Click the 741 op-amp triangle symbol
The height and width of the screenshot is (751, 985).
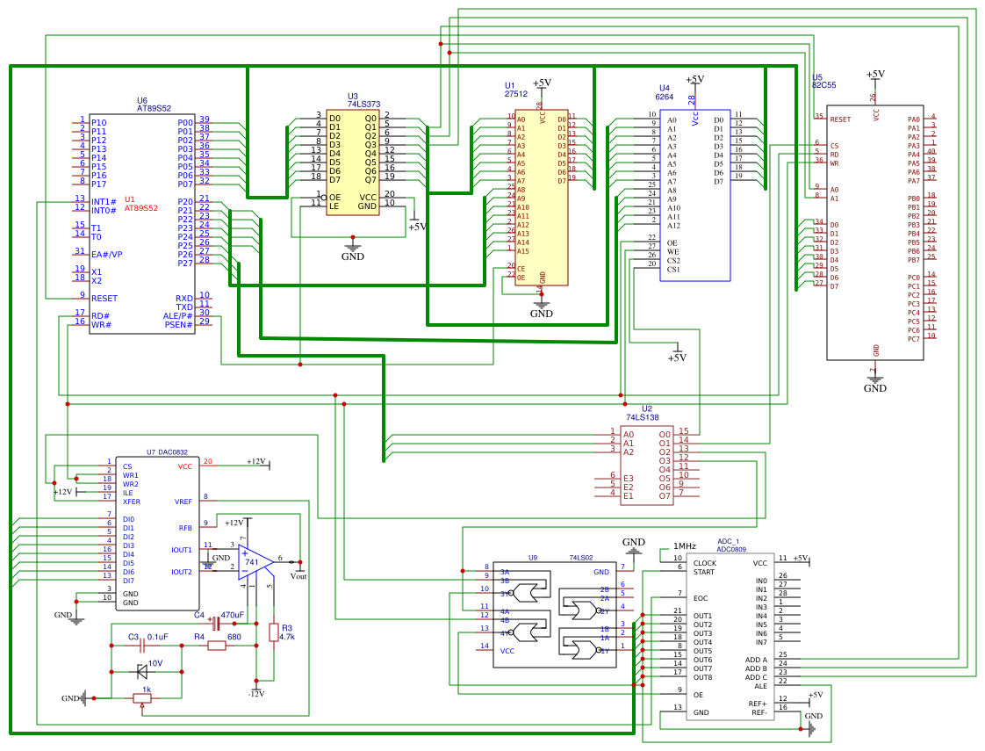click(253, 561)
